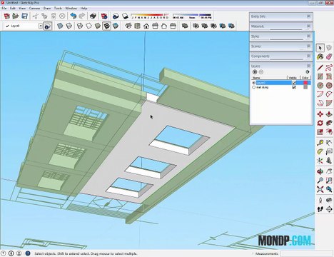Image resolution: width=334 pixels, height=257 pixels.
Task: Set mat dung as the active layer
Action: pos(253,87)
